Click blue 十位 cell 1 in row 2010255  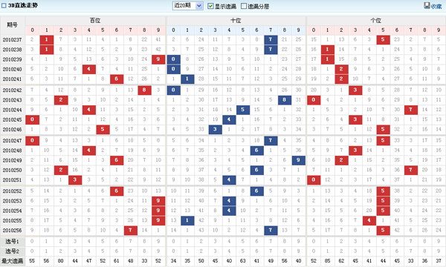pyautogui.click(x=187, y=220)
